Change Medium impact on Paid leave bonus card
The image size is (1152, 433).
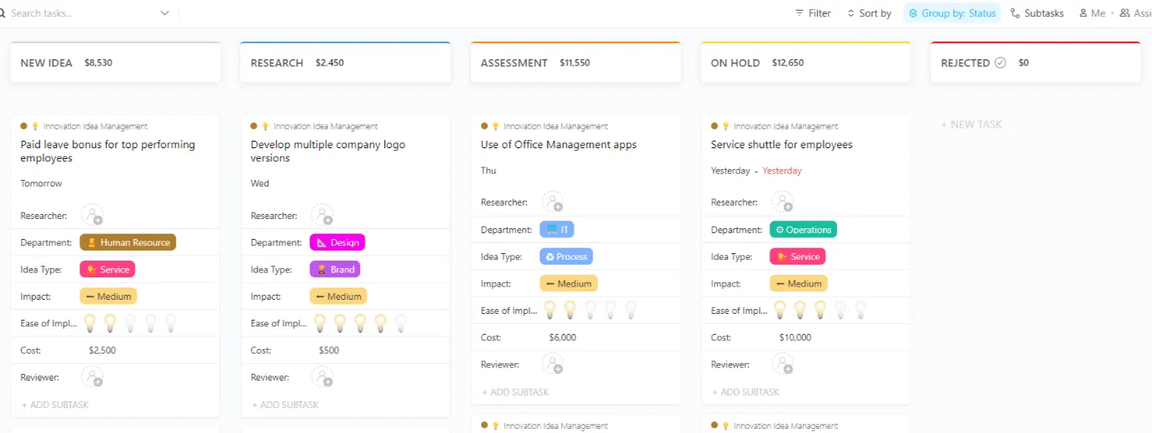108,296
